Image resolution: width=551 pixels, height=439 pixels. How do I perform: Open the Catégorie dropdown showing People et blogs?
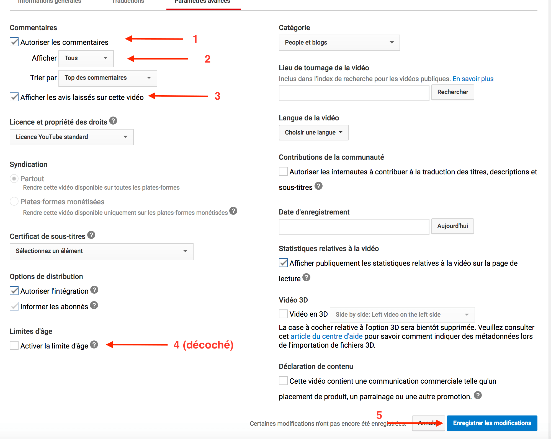(339, 43)
